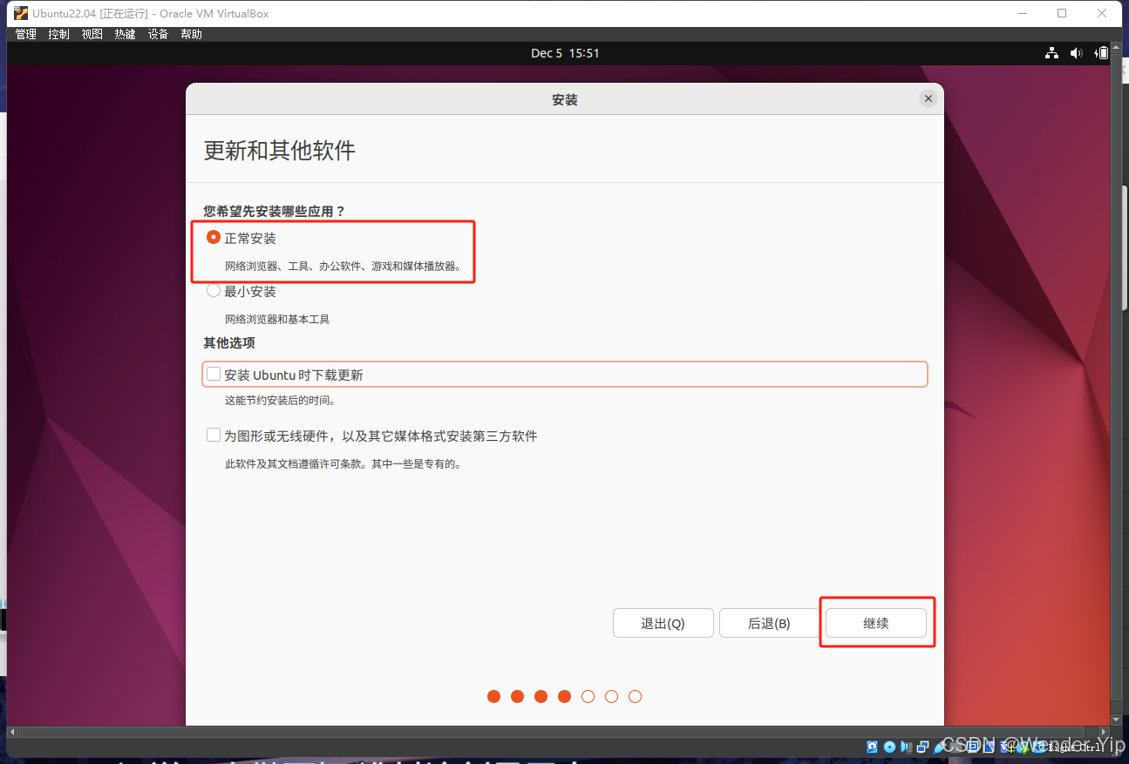Open the 视图 menu
The image size is (1129, 764).
tap(92, 34)
